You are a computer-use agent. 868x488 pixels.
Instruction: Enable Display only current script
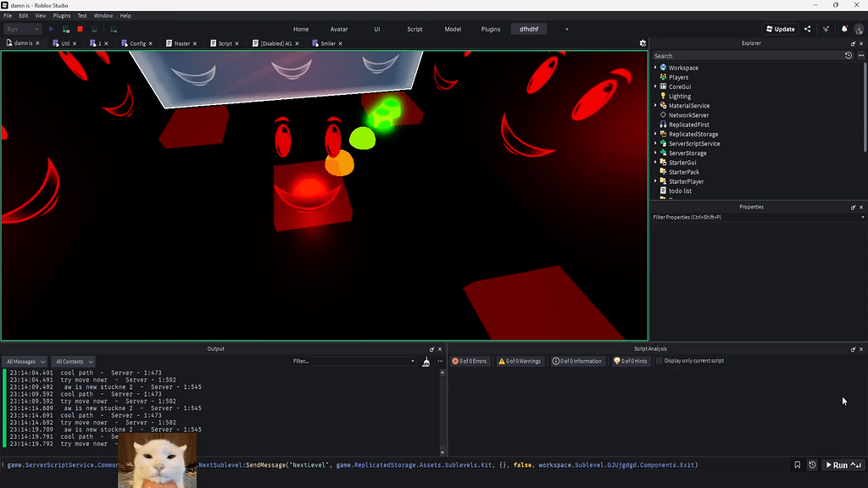659,361
